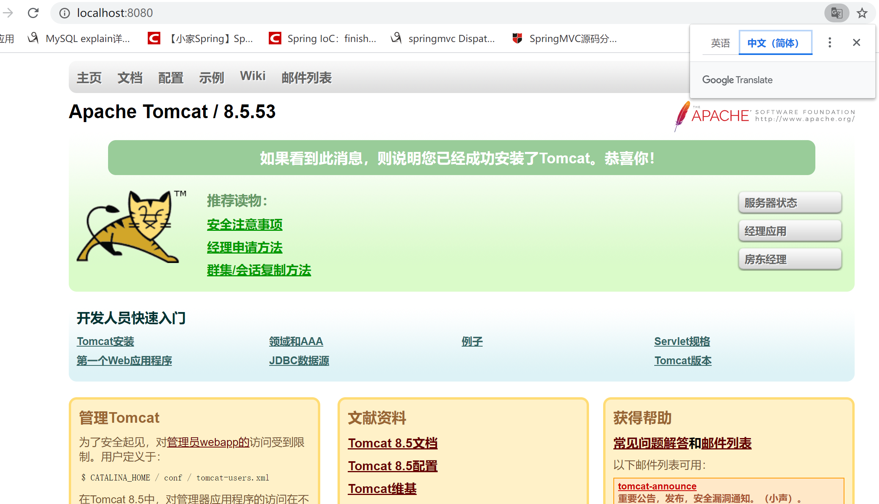Open the 常见问题解答 link

coord(651,443)
